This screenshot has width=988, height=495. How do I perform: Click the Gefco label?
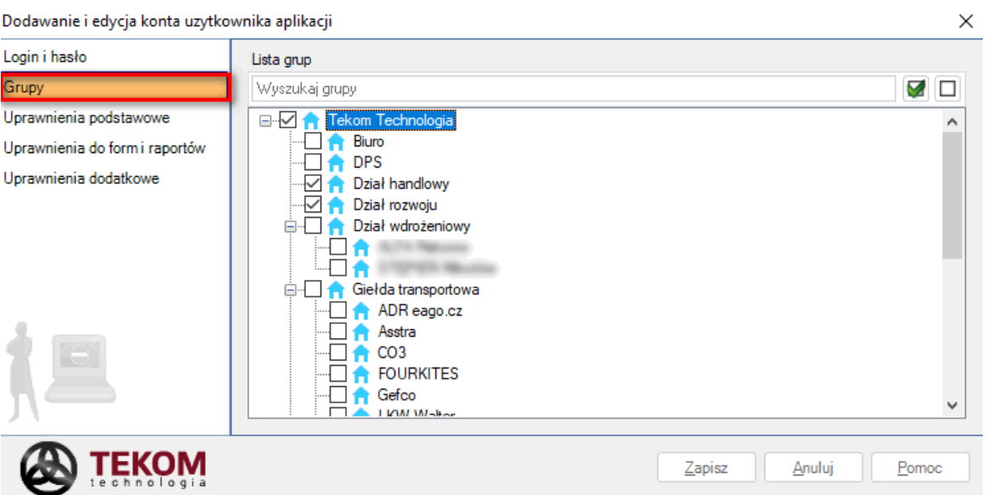tap(396, 395)
